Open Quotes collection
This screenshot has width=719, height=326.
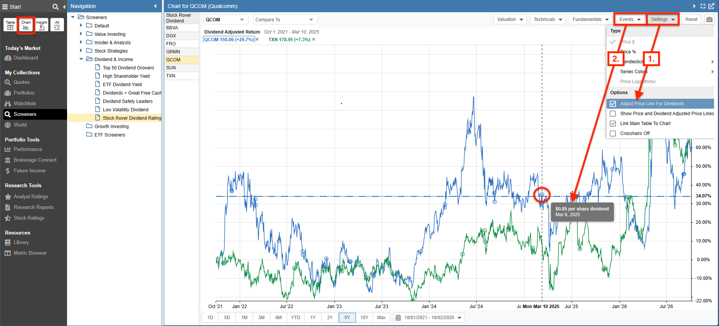[21, 82]
